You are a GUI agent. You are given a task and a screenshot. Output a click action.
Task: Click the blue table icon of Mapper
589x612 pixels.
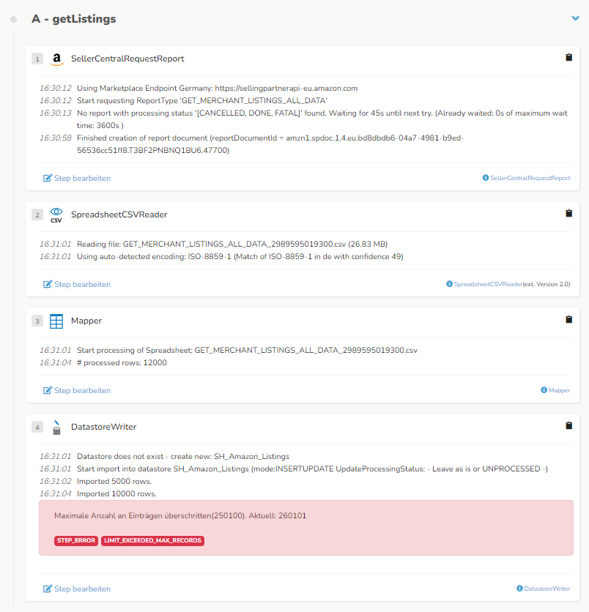click(x=56, y=321)
